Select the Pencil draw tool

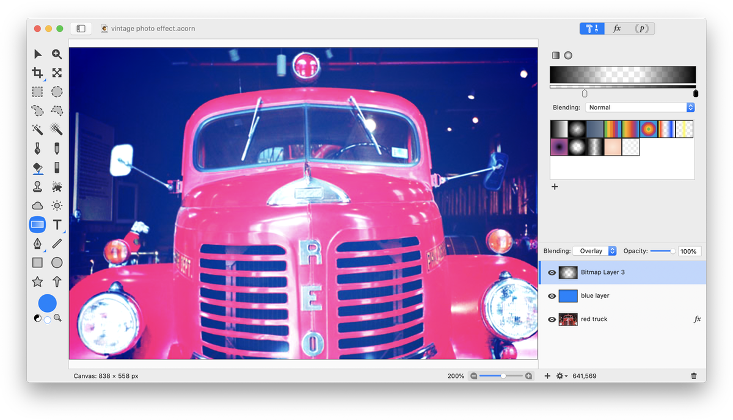pos(57,149)
